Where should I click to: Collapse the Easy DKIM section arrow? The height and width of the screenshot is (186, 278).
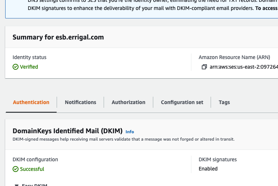[16, 185]
